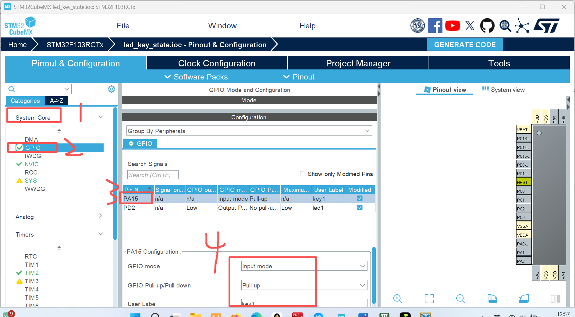Collapse the System Core category
Screen dimensions: 575x317
(101, 117)
